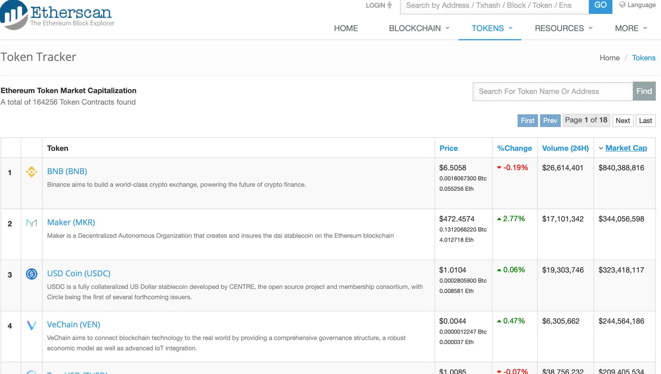This screenshot has height=374, width=661.
Task: Expand the Resources menu
Action: tap(564, 28)
